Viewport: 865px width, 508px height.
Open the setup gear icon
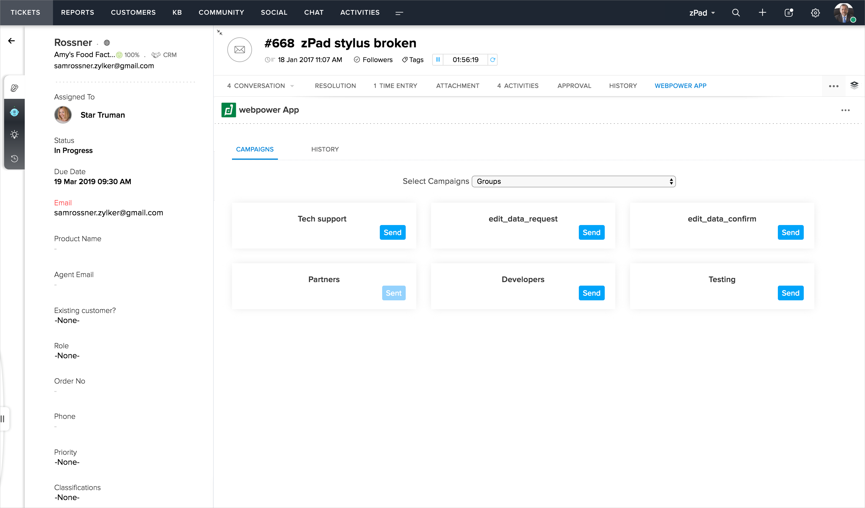815,13
